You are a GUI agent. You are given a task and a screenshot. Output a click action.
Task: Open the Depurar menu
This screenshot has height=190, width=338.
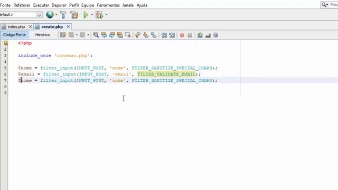(59, 5)
